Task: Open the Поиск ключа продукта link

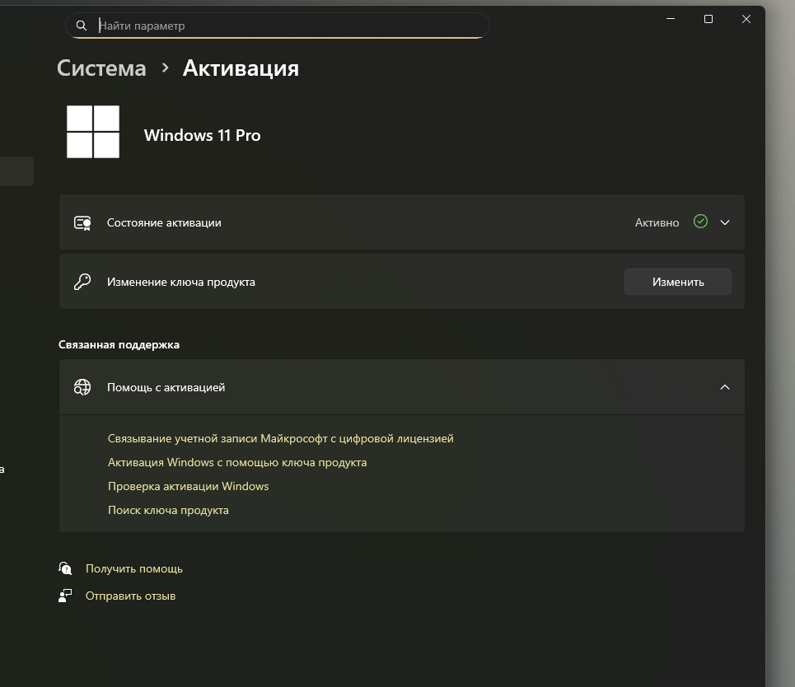Action: click(x=168, y=510)
